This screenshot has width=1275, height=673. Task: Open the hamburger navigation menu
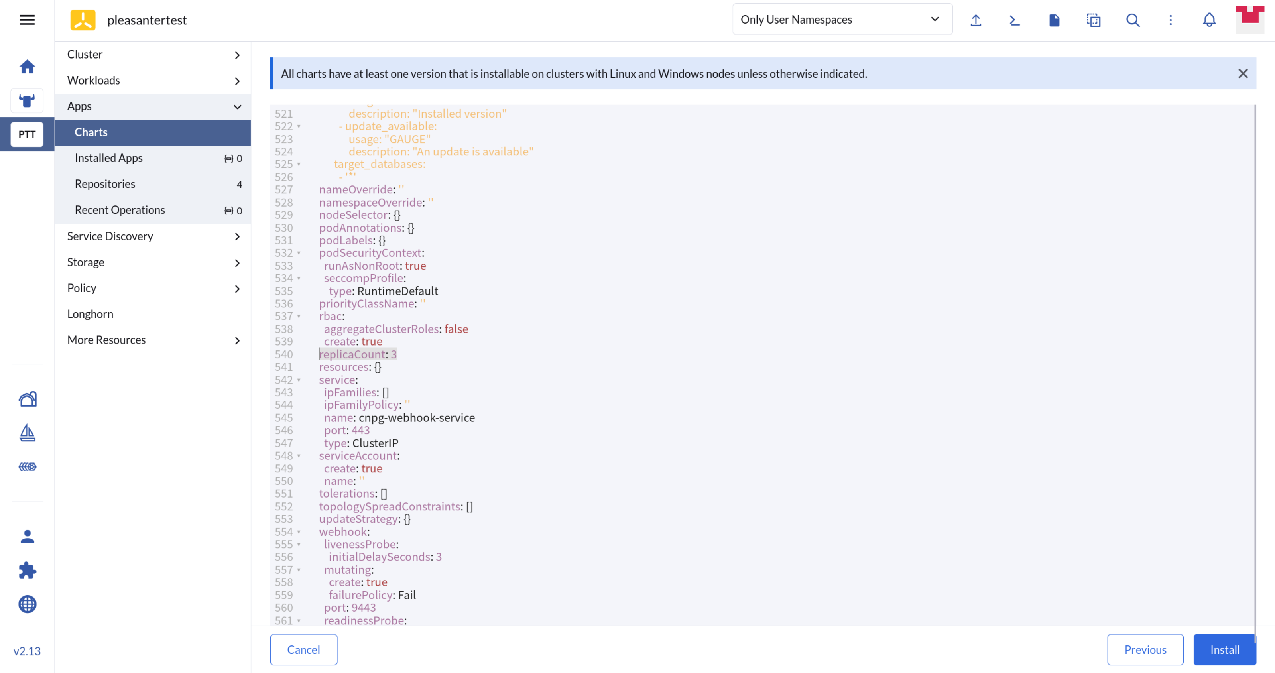27,20
